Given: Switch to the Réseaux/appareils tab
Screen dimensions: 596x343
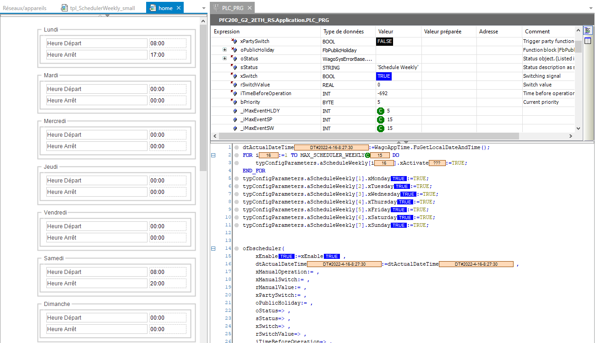Looking at the screenshot, I should point(25,8).
